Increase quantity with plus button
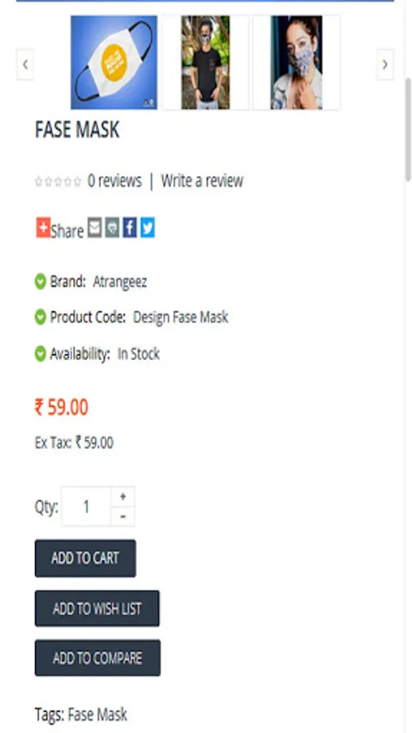Viewport: 412px width, 733px height. pos(123,497)
